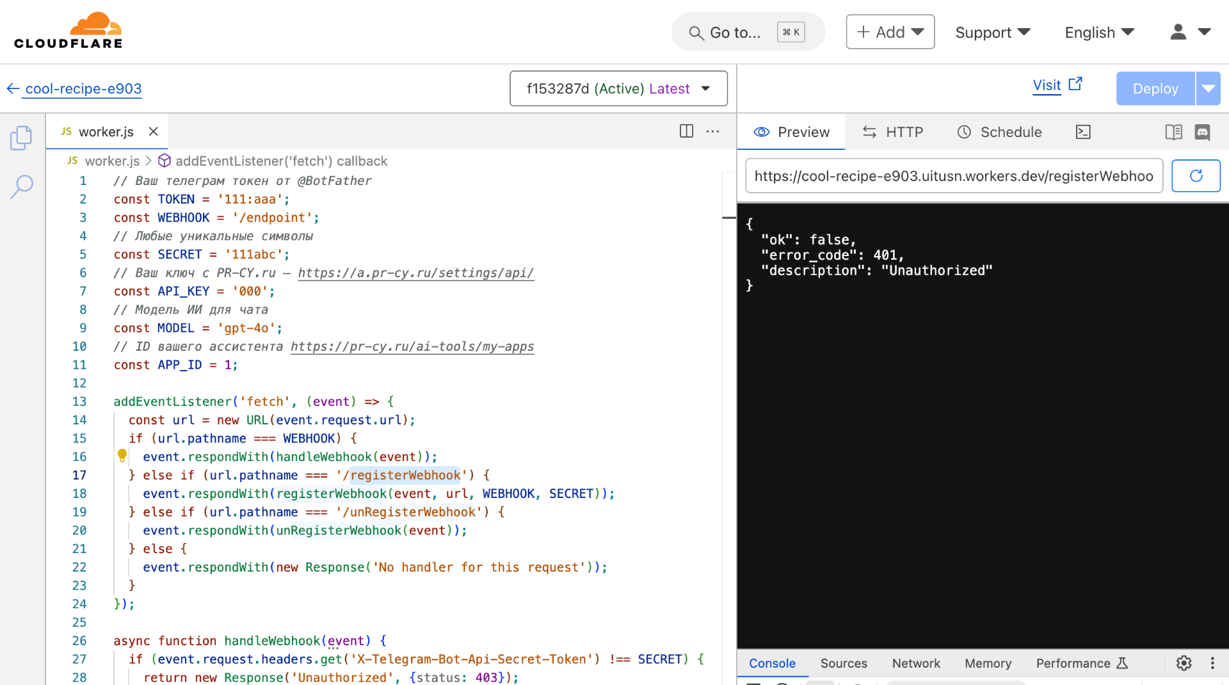Click the Cloudflare logo

(x=68, y=31)
